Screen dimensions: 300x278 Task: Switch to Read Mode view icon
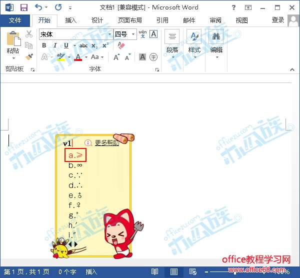point(154,271)
